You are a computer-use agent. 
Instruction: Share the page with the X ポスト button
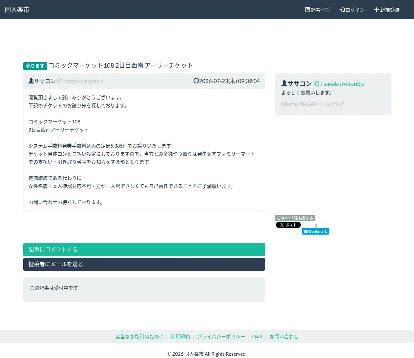288,225
